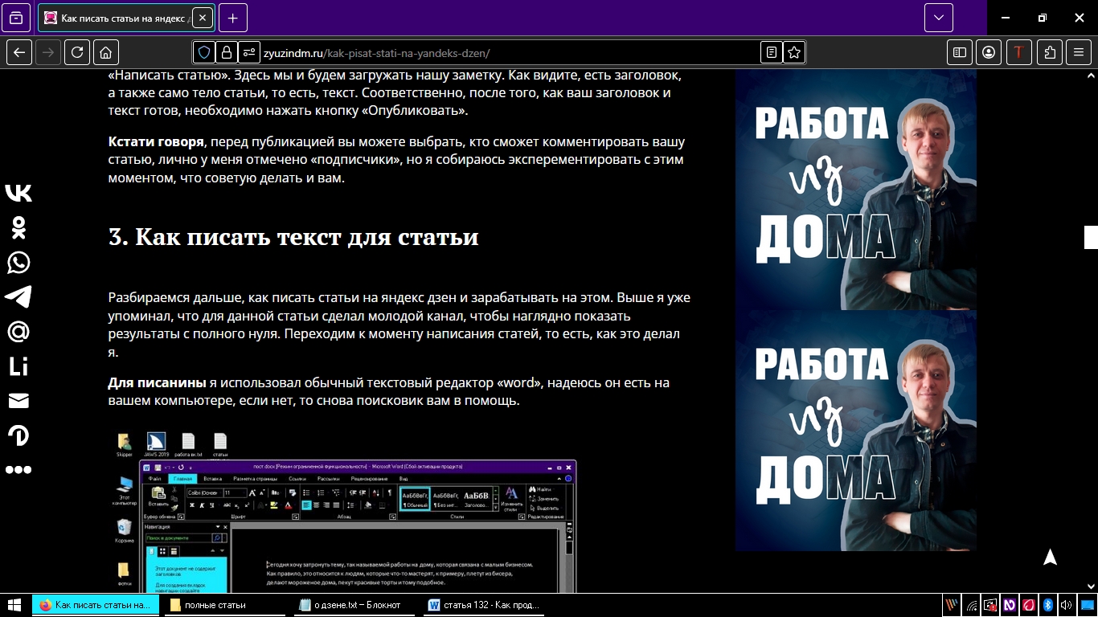The height and width of the screenshot is (617, 1098).
Task: Scrollbar up arrow at top right
Action: coord(1091,75)
